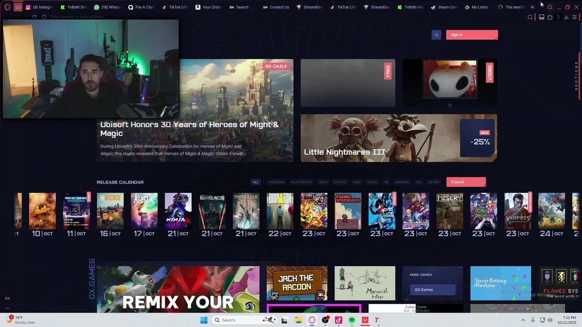Open the Instagram browser tab
Screen dimensions: 582x327
tap(40, 7)
